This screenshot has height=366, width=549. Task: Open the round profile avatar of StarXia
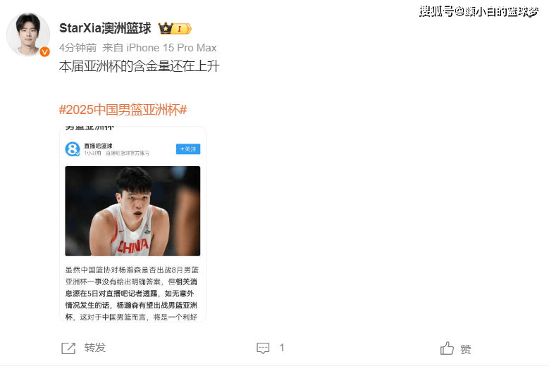point(28,34)
